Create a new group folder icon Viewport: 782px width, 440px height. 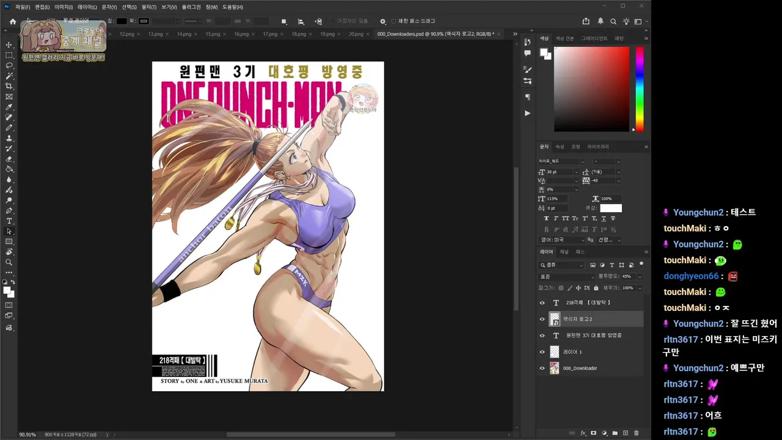[615, 433]
